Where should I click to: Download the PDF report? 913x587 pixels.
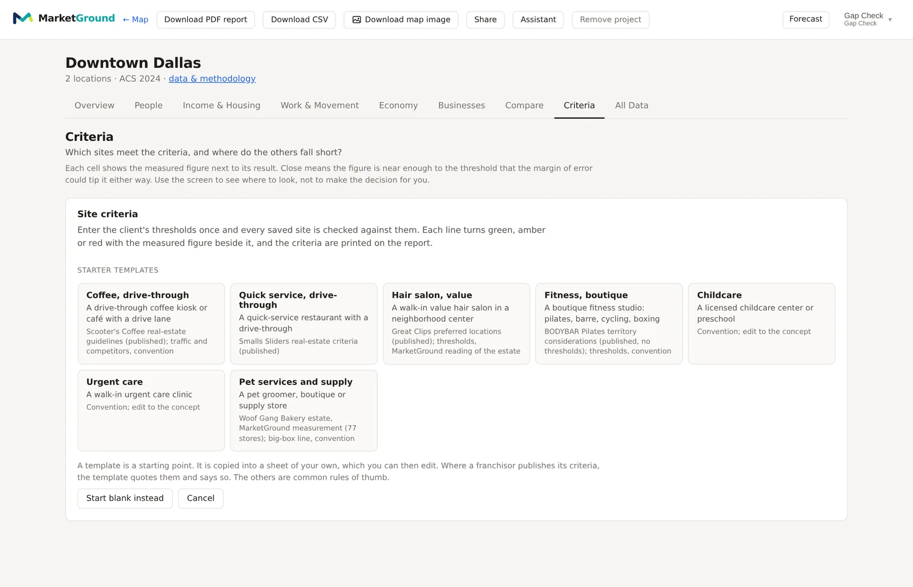pyautogui.click(x=205, y=19)
